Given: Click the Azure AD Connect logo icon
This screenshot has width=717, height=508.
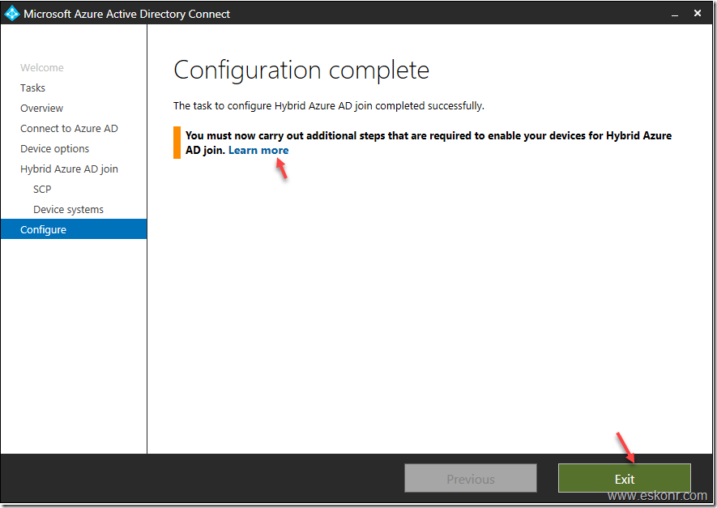Looking at the screenshot, I should (x=11, y=13).
